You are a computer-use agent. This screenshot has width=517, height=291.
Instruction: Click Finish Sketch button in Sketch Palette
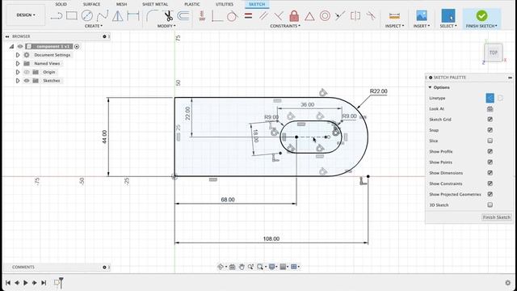click(x=496, y=217)
